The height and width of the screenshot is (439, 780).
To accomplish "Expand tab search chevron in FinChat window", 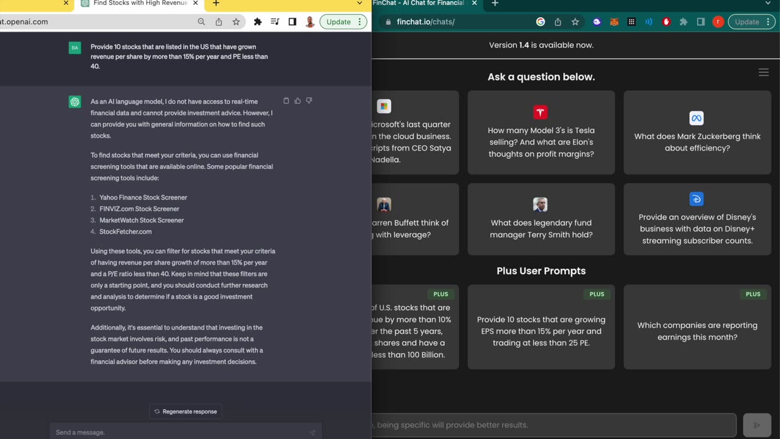I will tap(768, 3).
